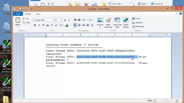184x103 pixels.
Task: Toggle italic formatting
Action: [x=39, y=25]
